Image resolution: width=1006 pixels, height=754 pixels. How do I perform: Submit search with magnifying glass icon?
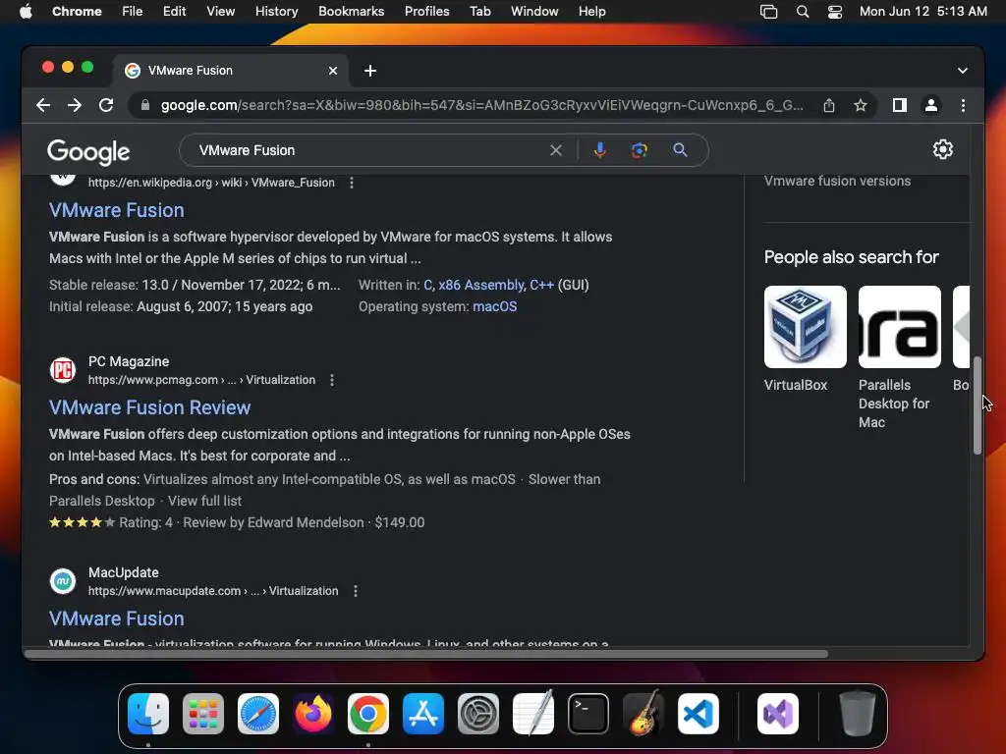click(680, 150)
